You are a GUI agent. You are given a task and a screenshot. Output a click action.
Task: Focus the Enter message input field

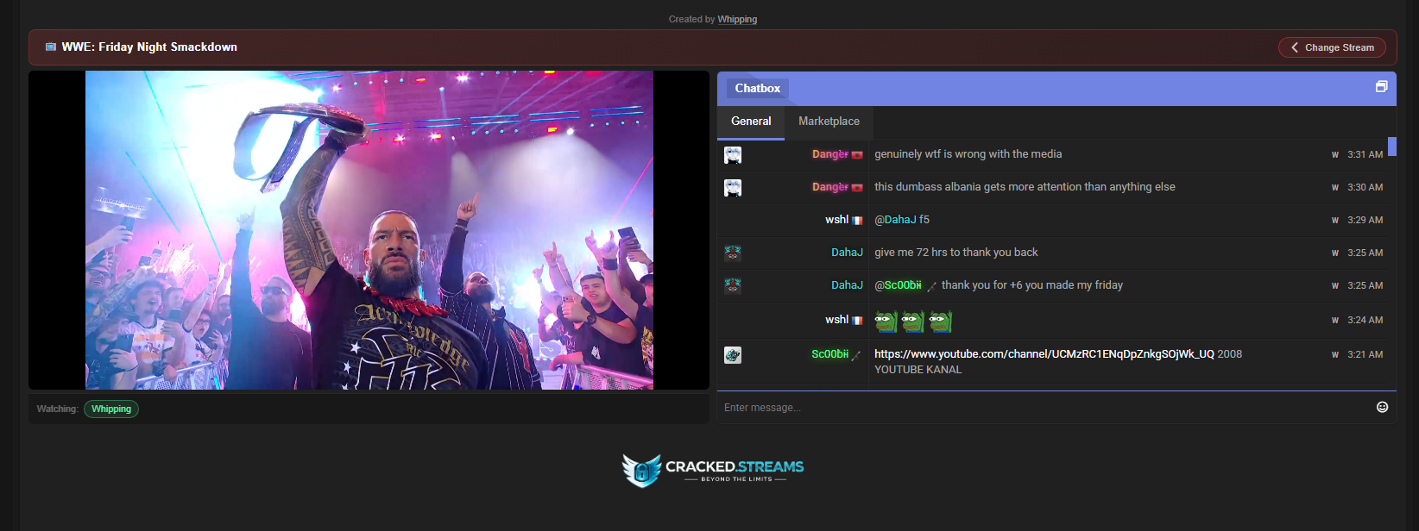[1044, 407]
